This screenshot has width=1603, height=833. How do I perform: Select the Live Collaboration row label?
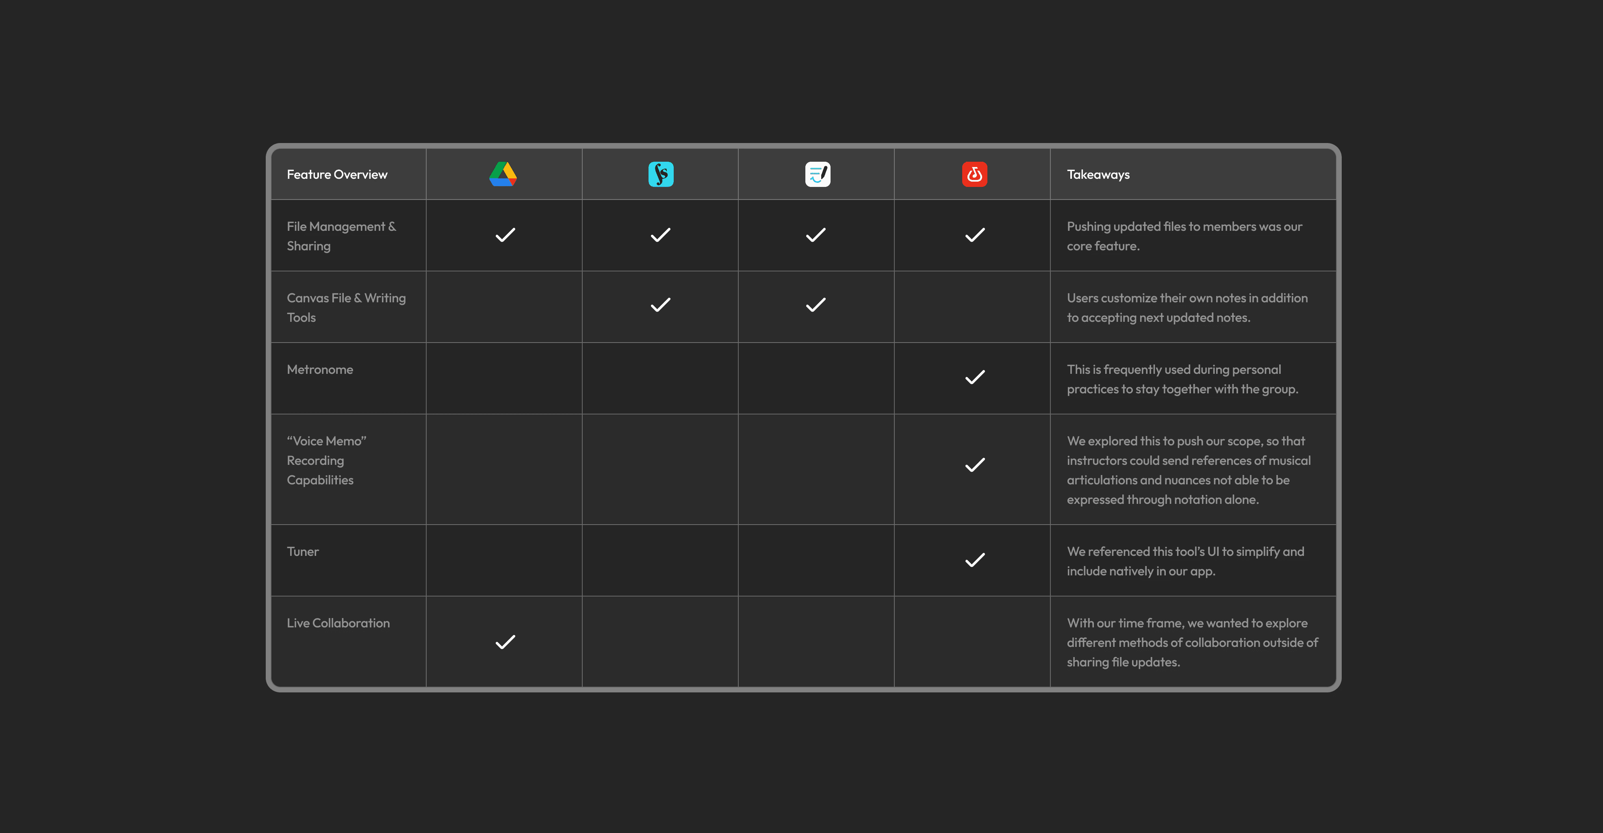pos(338,623)
